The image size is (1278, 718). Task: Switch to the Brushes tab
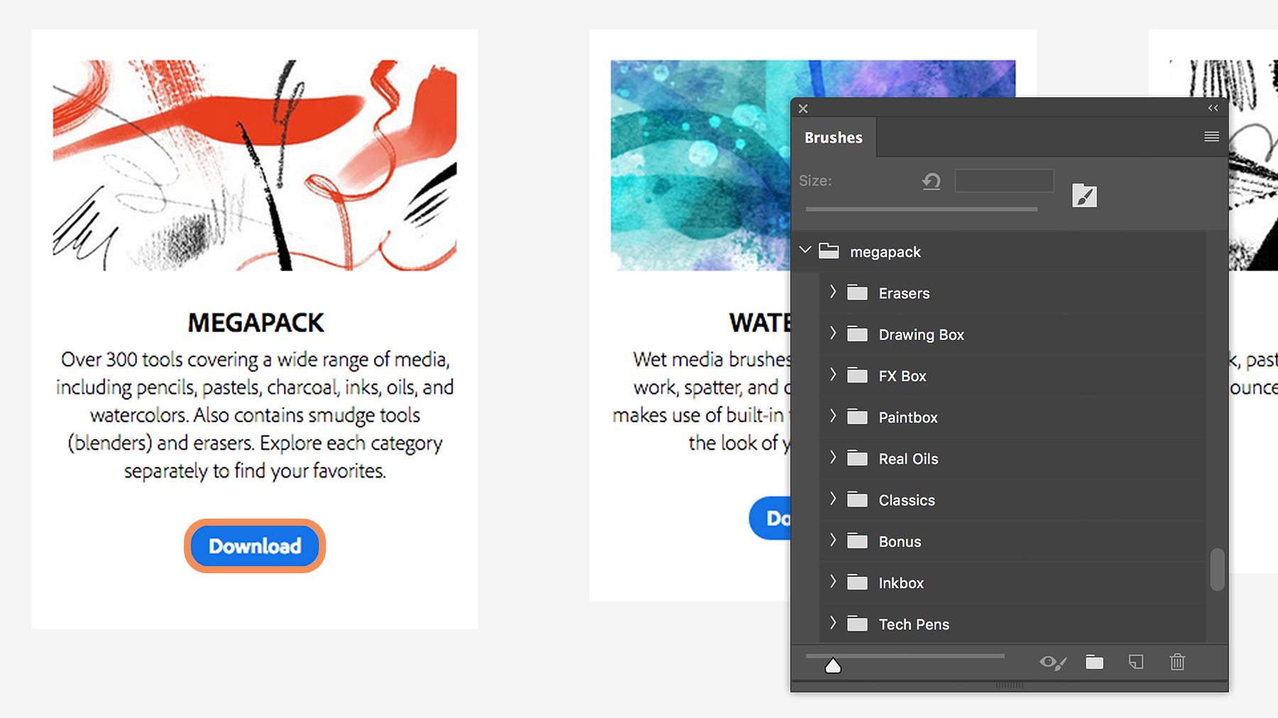pyautogui.click(x=834, y=137)
